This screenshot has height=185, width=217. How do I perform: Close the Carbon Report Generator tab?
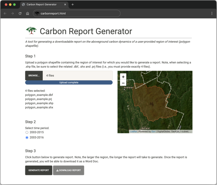[65, 4]
